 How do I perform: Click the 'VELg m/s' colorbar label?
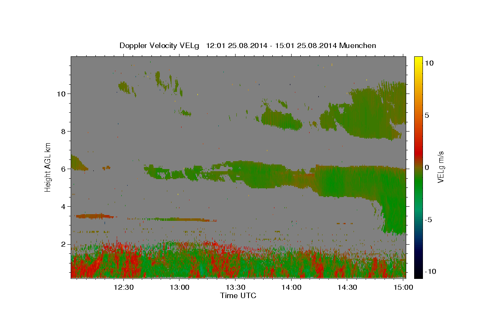441,167
